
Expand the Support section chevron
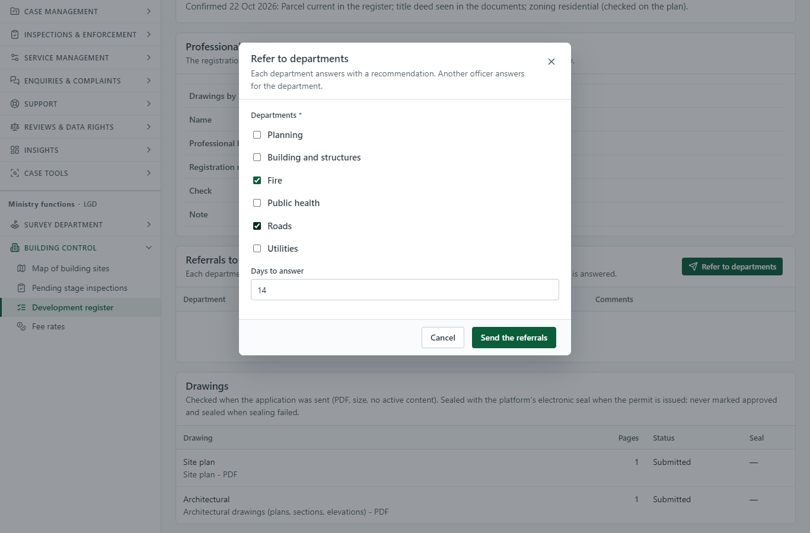click(x=149, y=104)
